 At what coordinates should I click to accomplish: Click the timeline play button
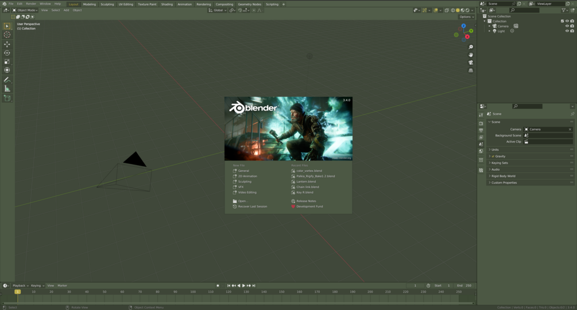tap(243, 285)
